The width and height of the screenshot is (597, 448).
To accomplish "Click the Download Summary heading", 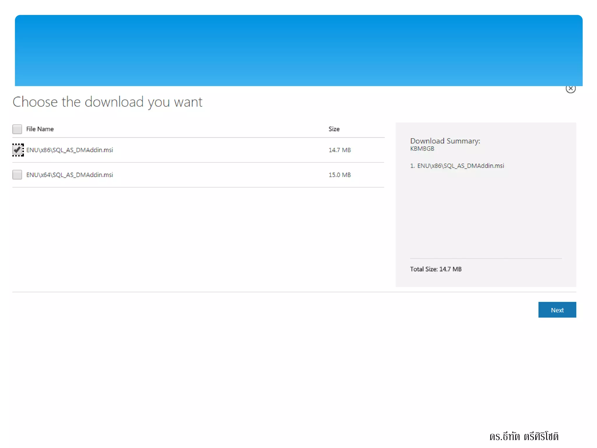I will coord(445,141).
